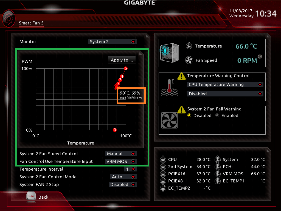This screenshot has height=211, width=281.
Task: Click the Temperature Interval label
Action: (41, 169)
